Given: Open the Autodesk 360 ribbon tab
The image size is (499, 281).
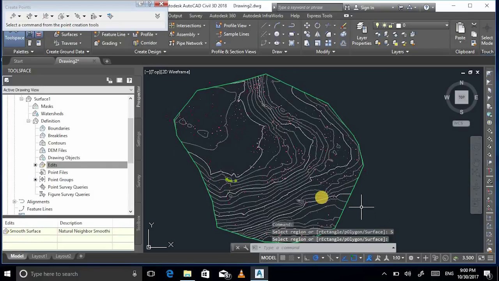Looking at the screenshot, I should pos(222,16).
